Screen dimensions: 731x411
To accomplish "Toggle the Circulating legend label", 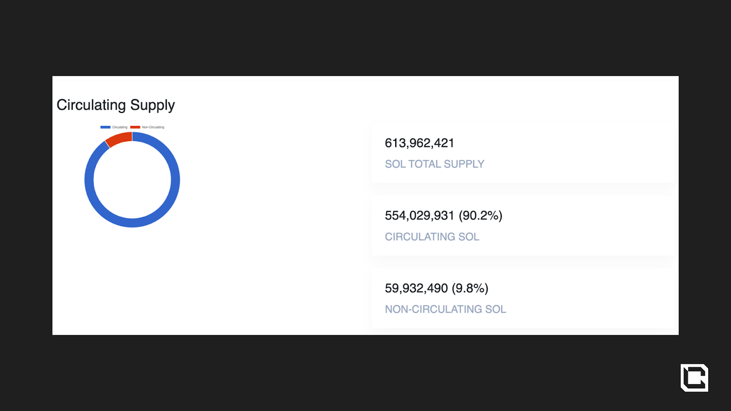I will pyautogui.click(x=120, y=127).
